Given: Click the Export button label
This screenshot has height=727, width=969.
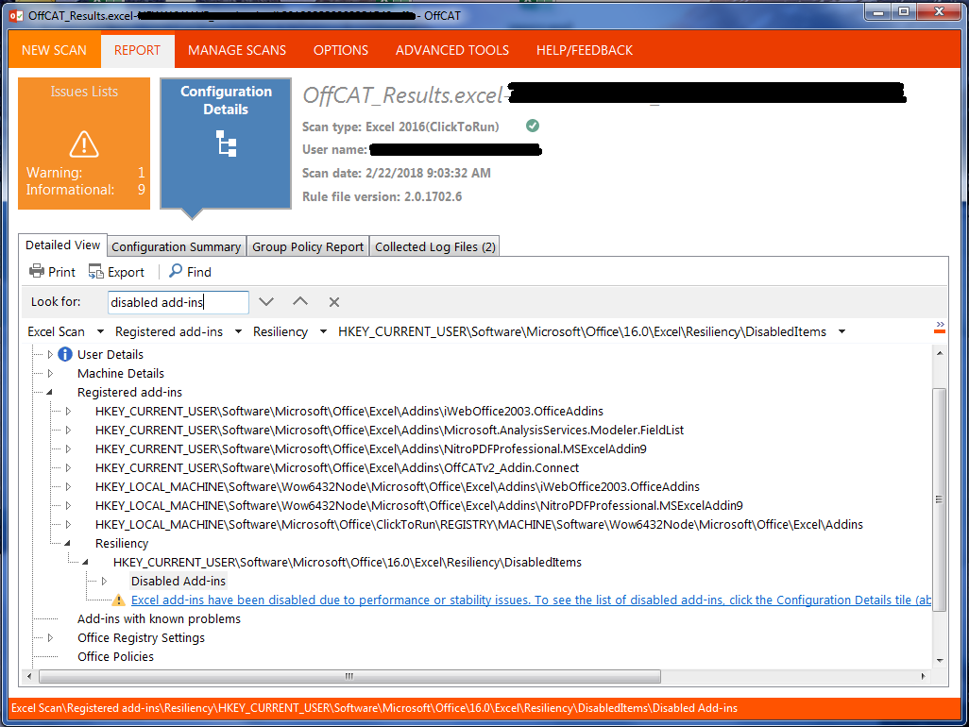Looking at the screenshot, I should pos(126,272).
